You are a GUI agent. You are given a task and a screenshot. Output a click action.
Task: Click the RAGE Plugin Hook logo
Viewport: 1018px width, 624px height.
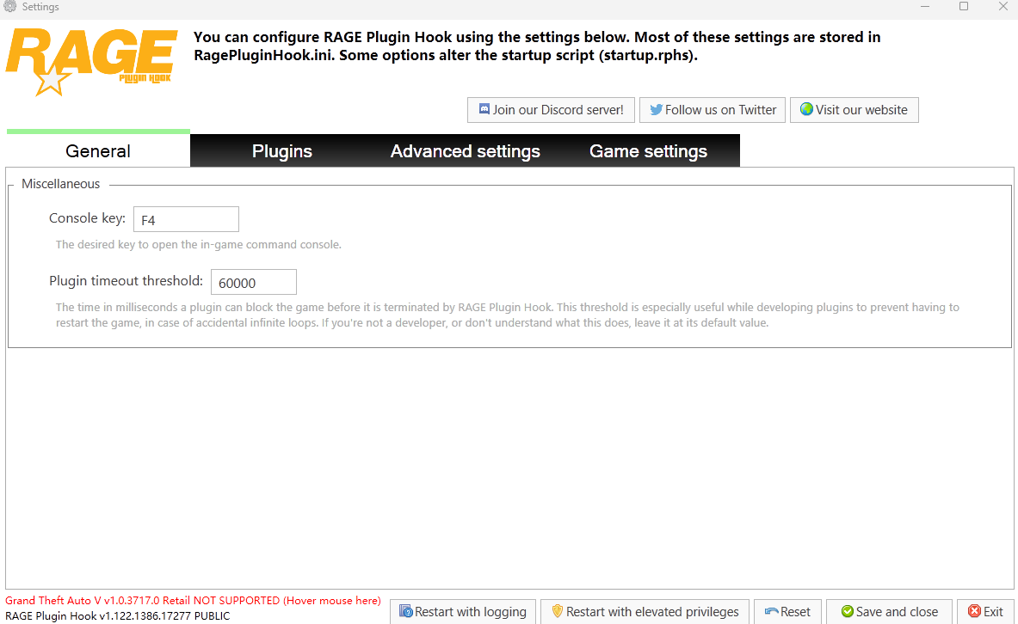[90, 60]
